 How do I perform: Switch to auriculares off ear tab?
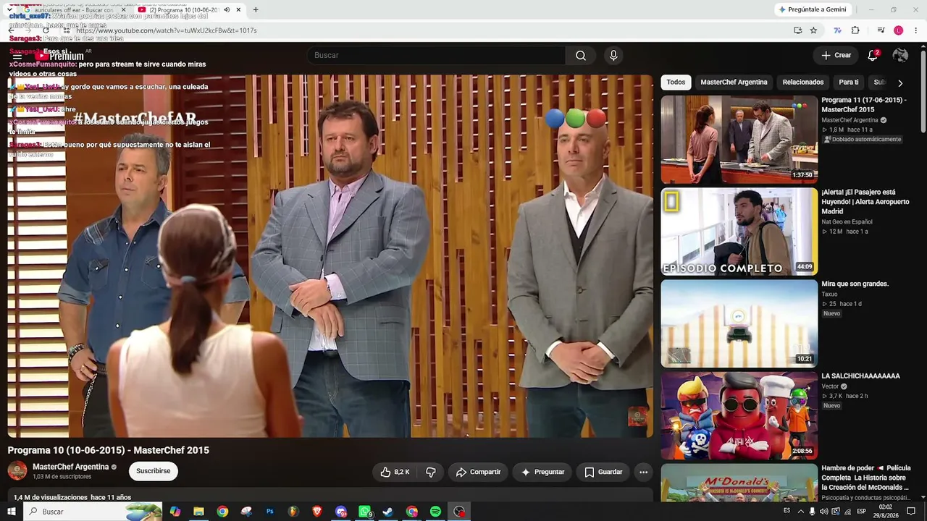(x=72, y=9)
